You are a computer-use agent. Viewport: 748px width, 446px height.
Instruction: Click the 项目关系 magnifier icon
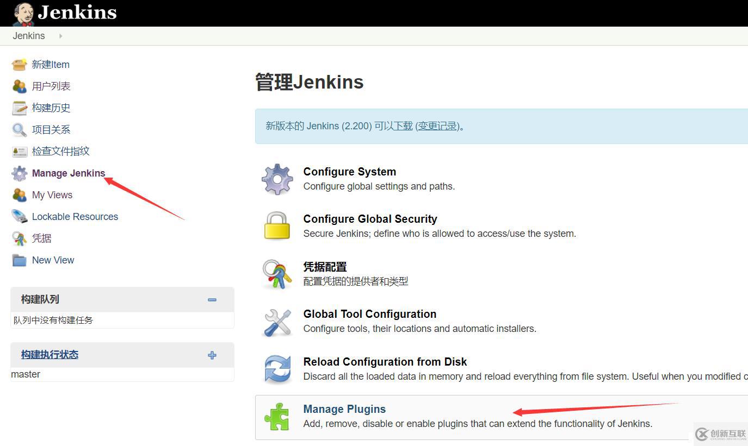(x=20, y=130)
